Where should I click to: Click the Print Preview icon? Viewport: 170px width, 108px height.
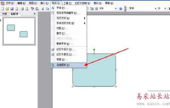27,9
